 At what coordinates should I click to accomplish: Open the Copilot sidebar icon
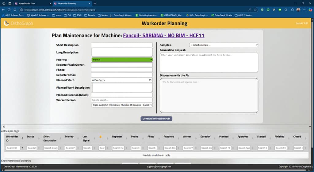pyautogui.click(x=310, y=9)
